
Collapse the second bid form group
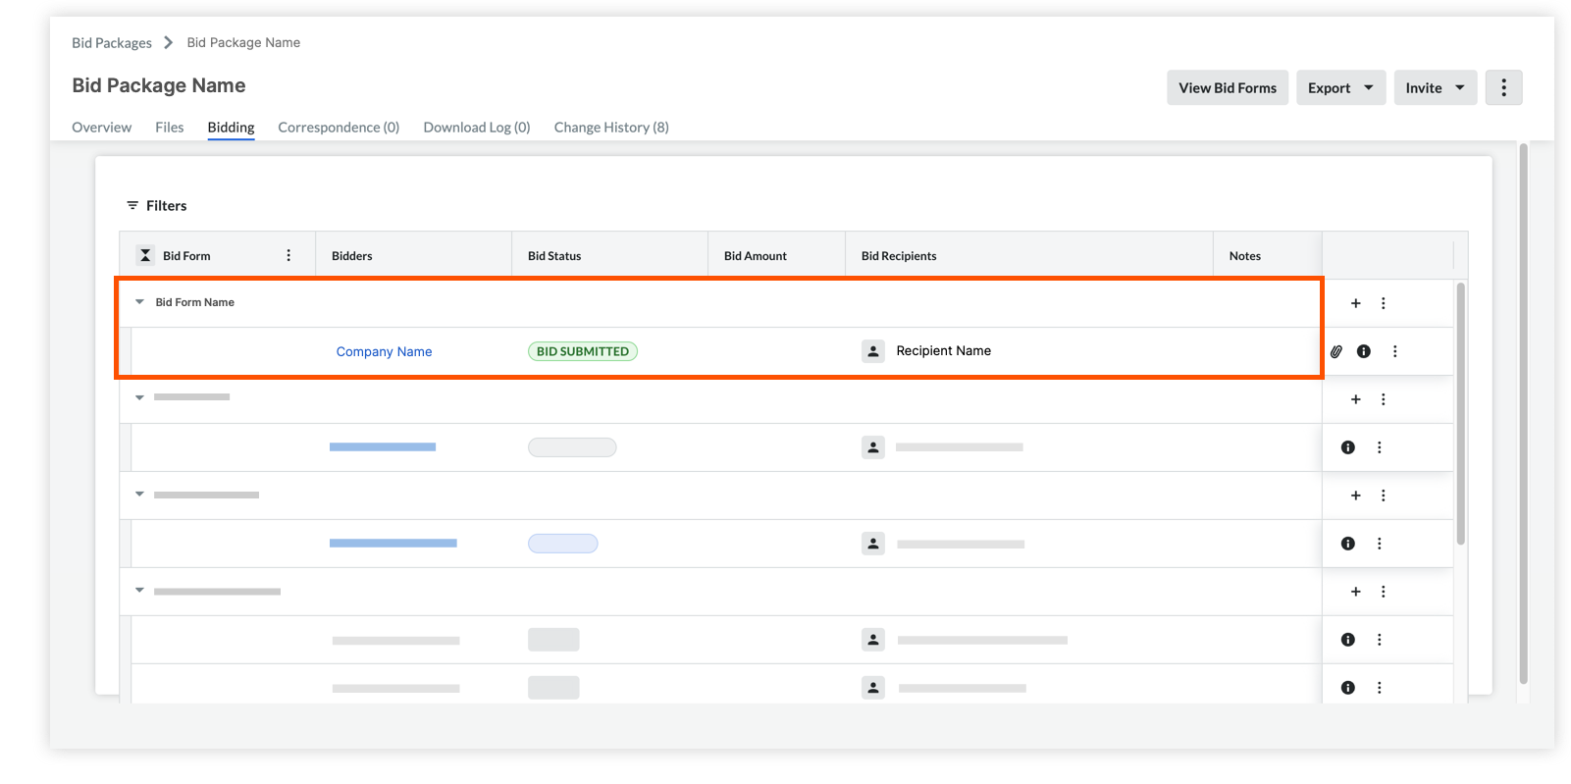point(139,397)
